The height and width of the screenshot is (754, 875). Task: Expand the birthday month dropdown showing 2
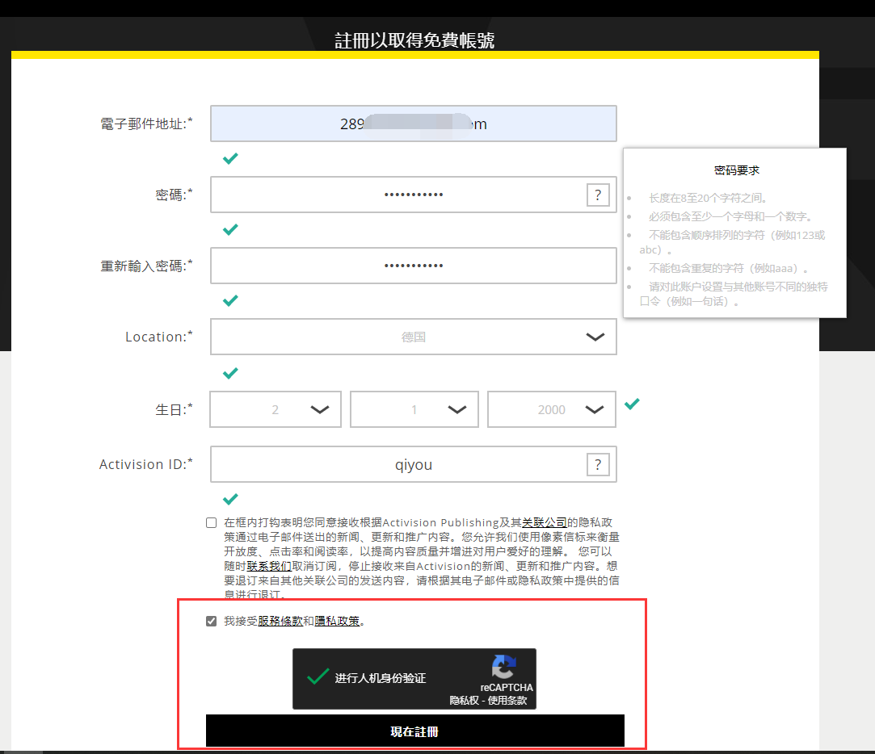(276, 409)
